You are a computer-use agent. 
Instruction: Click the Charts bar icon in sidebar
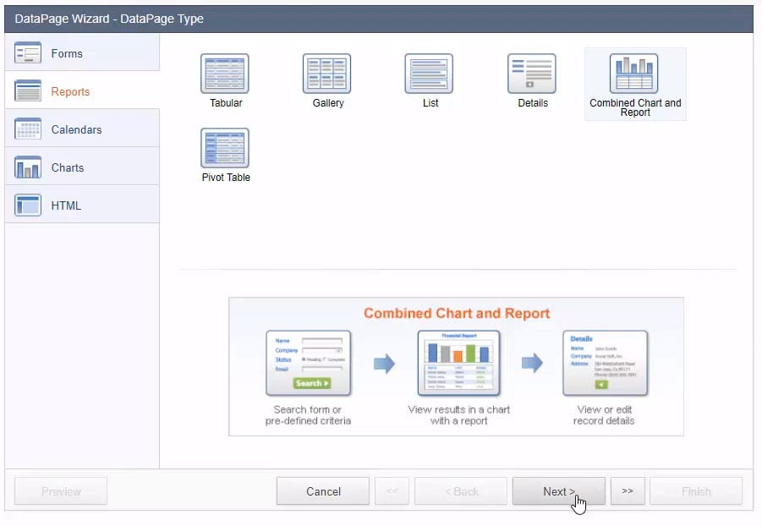[x=28, y=167]
